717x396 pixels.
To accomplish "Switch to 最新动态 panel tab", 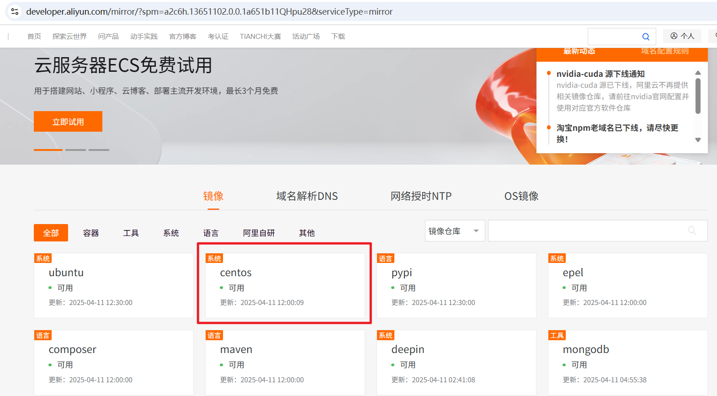I will 579,51.
